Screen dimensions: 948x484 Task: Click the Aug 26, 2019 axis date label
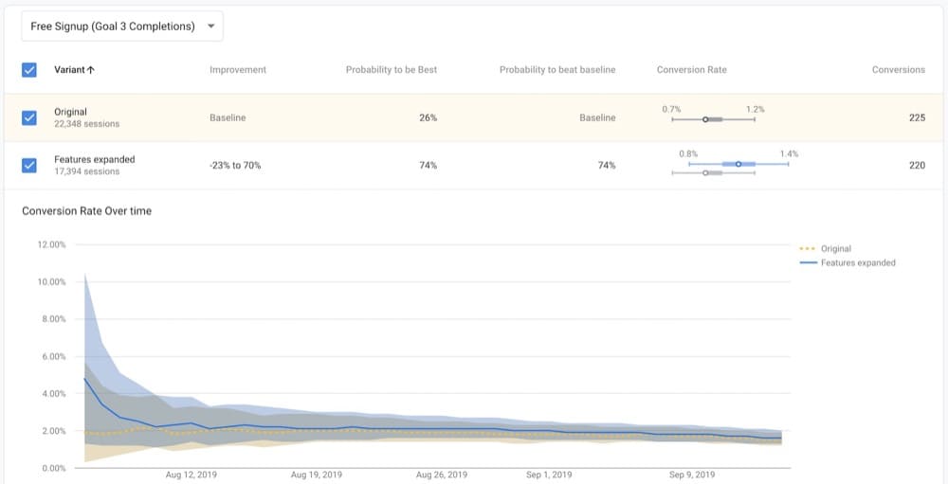click(x=443, y=475)
